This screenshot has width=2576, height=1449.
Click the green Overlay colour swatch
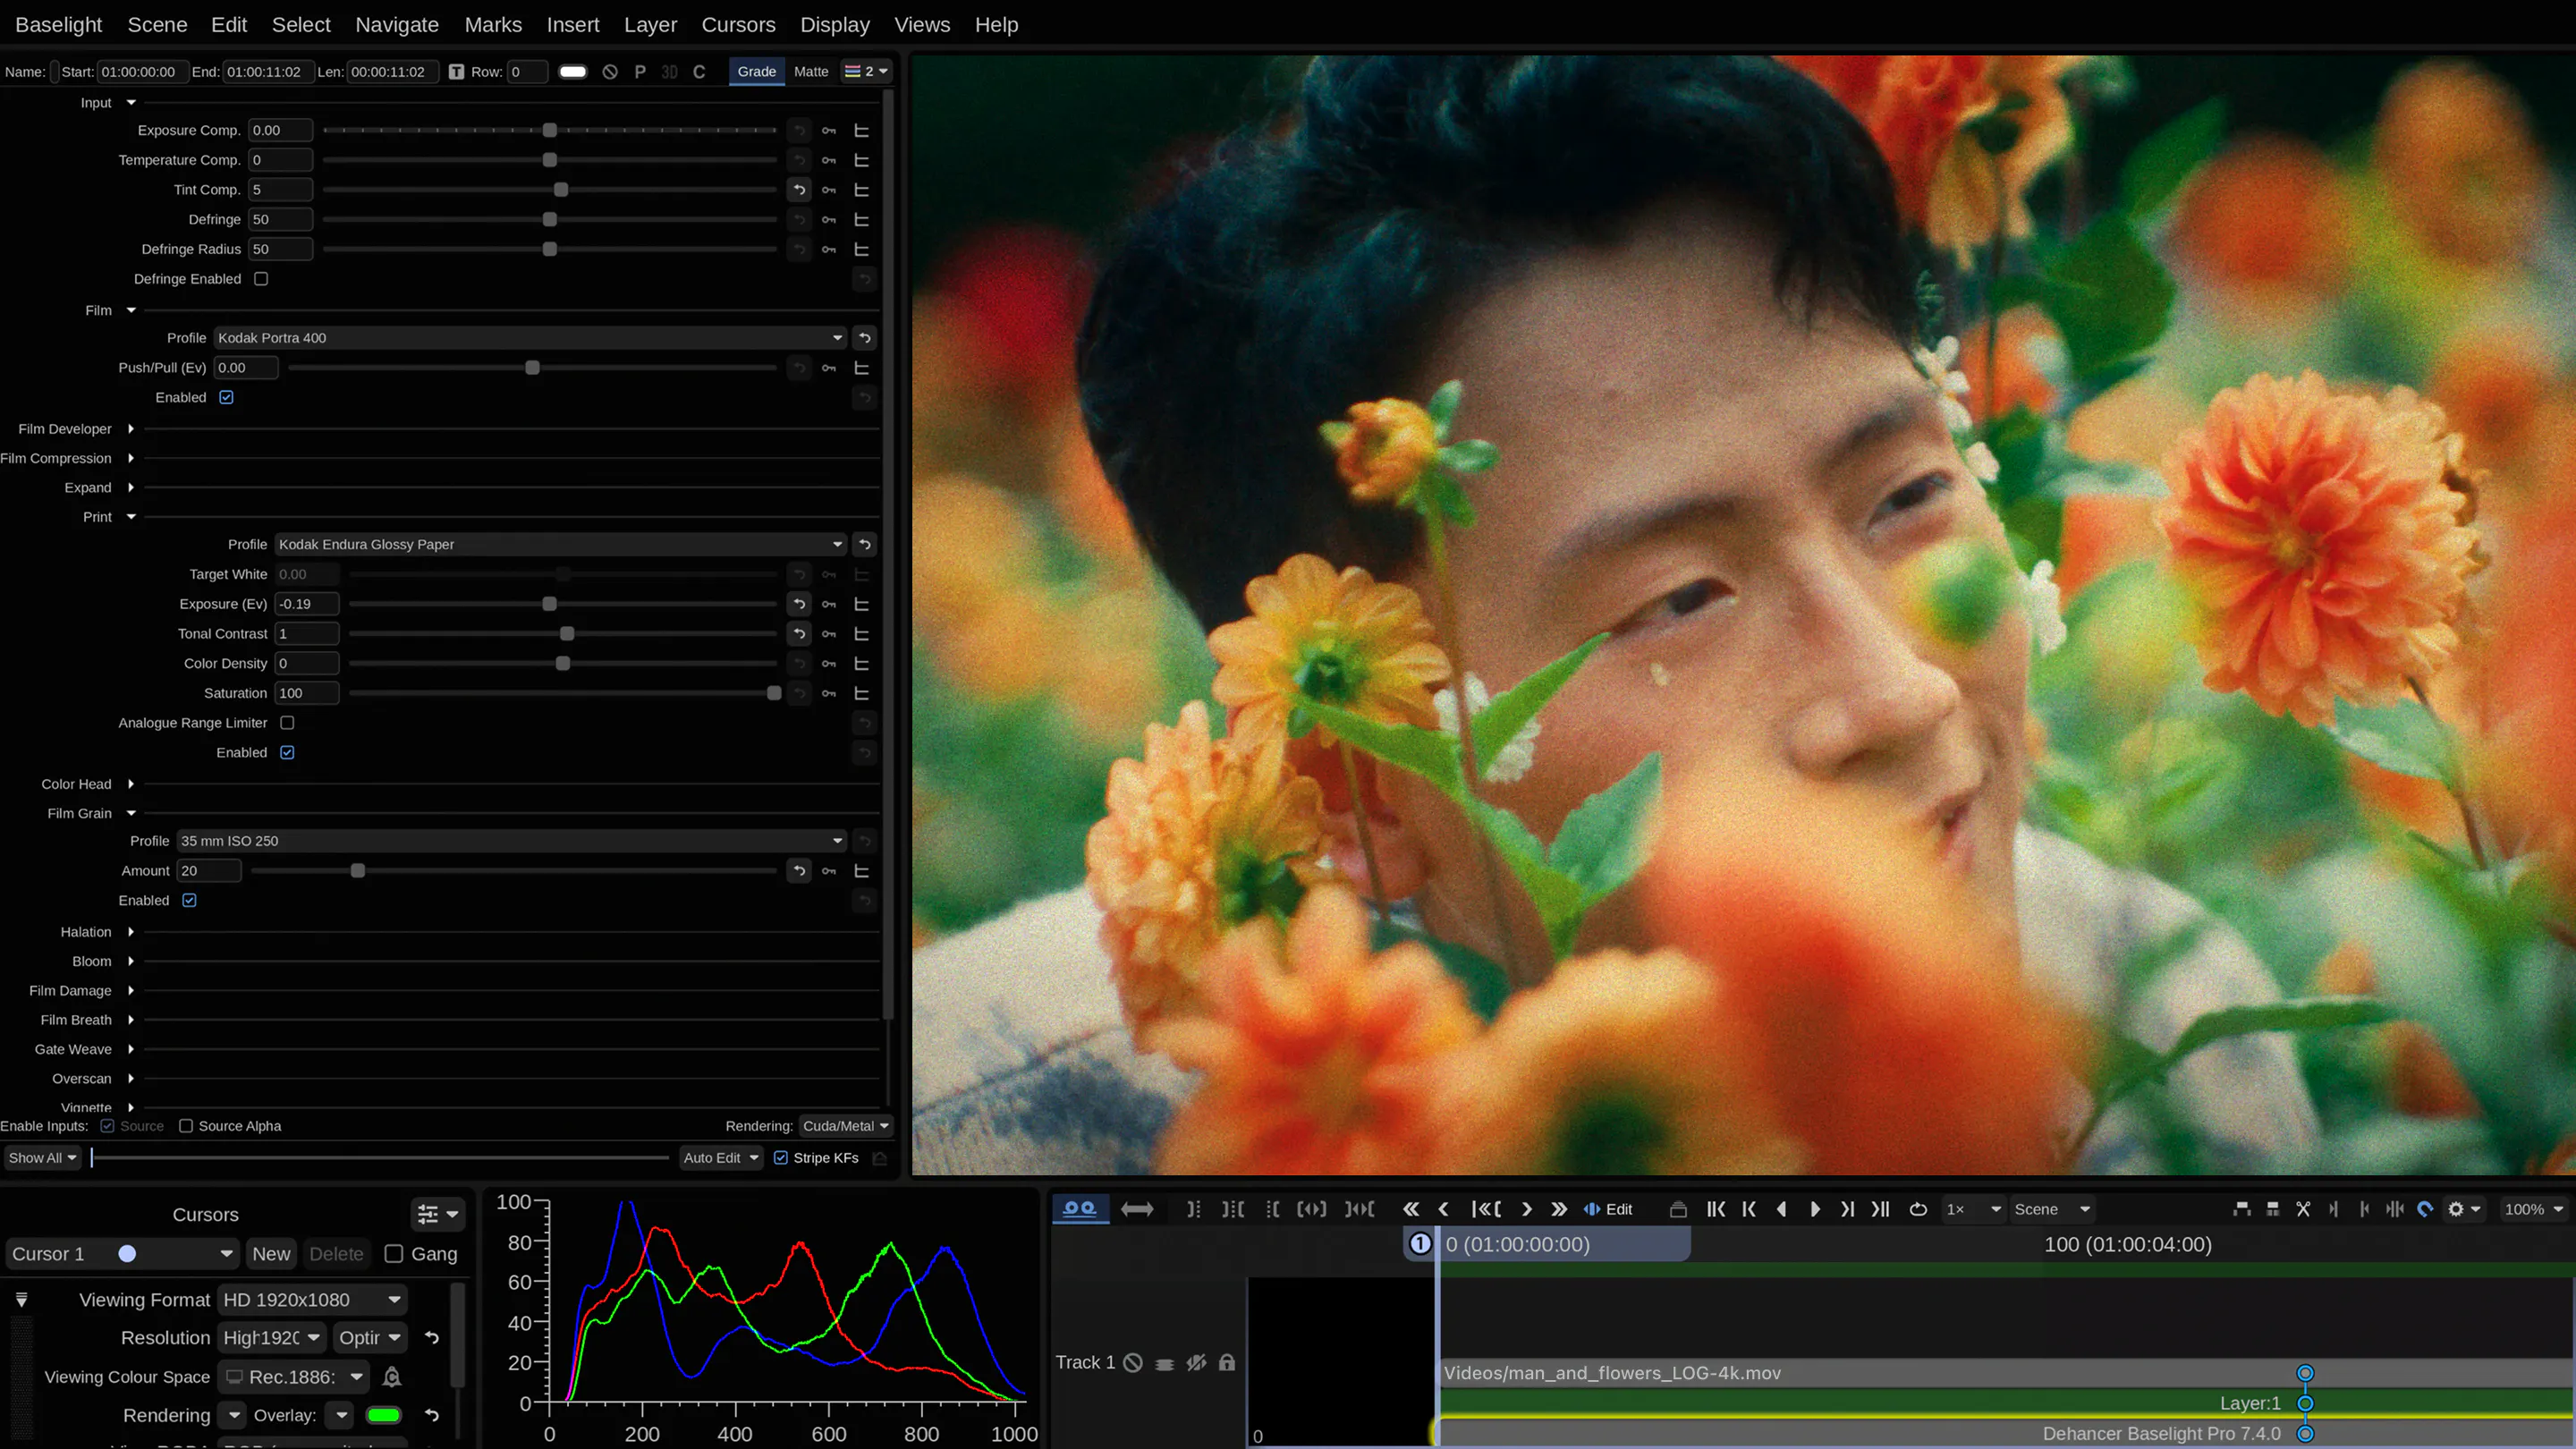click(384, 1415)
